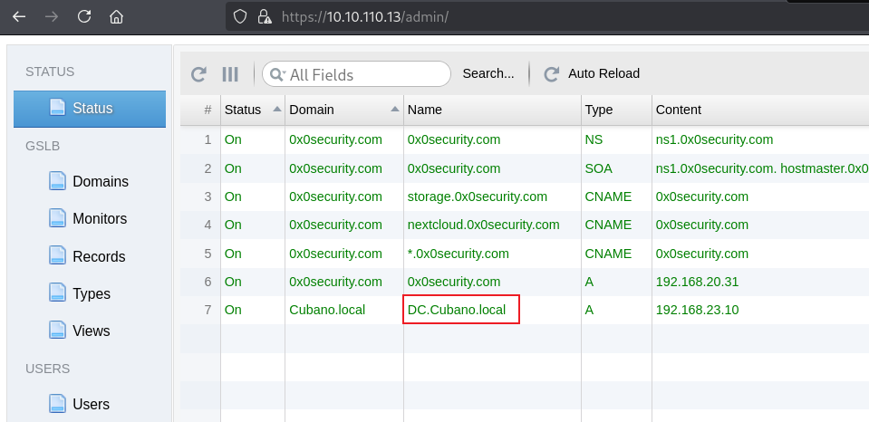This screenshot has height=422, width=869.
Task: Toggle the Auto Reload button
Action: (x=603, y=73)
